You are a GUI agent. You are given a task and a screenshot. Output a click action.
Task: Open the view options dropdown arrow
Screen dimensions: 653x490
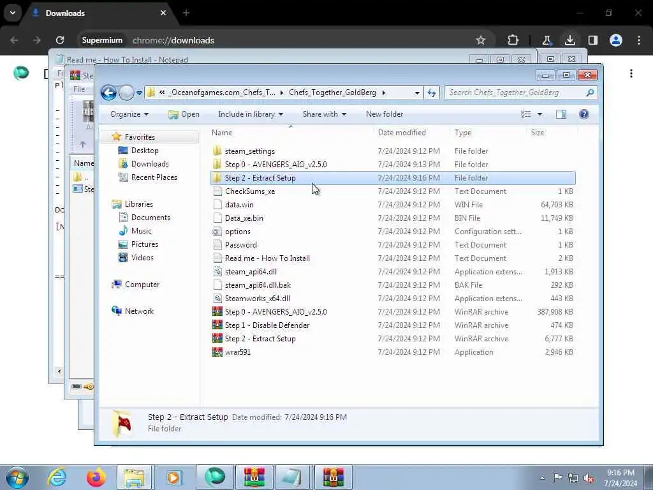tap(539, 114)
